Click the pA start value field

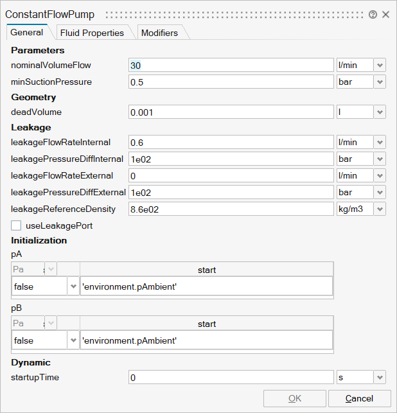coord(206,286)
